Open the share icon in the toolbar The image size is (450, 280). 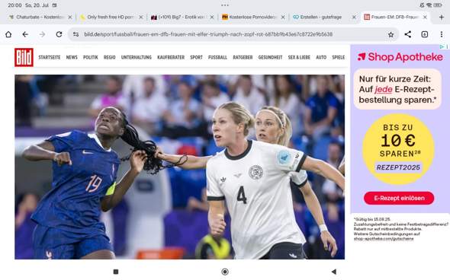408,34
